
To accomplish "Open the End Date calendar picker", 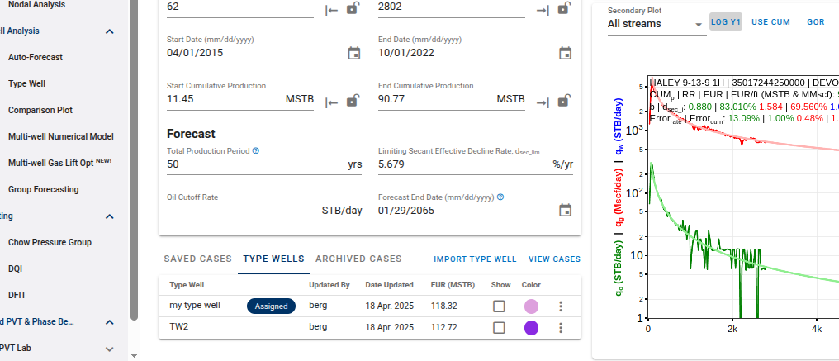I will (565, 53).
